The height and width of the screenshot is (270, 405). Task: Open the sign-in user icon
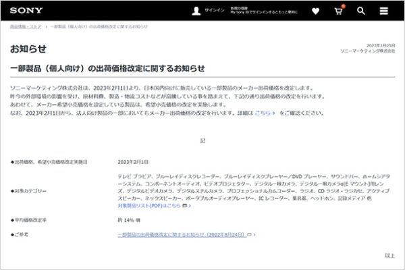tap(196, 11)
